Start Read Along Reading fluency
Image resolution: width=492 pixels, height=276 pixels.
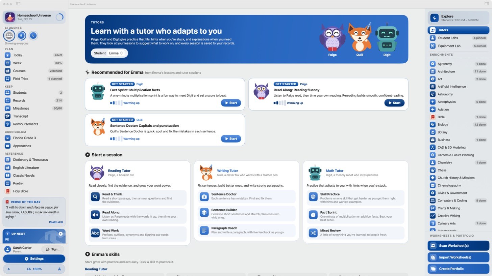pos(394,103)
